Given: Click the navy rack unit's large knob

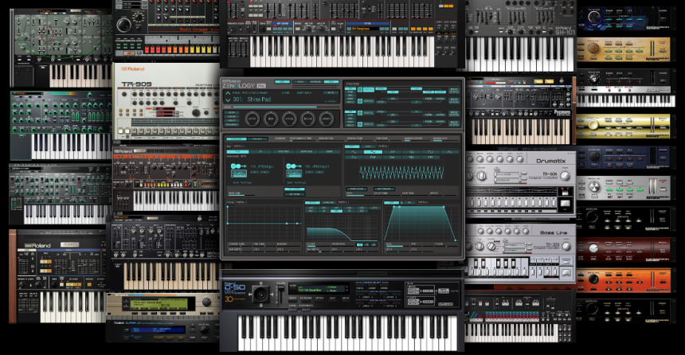Looking at the screenshot, I should click(594, 156).
